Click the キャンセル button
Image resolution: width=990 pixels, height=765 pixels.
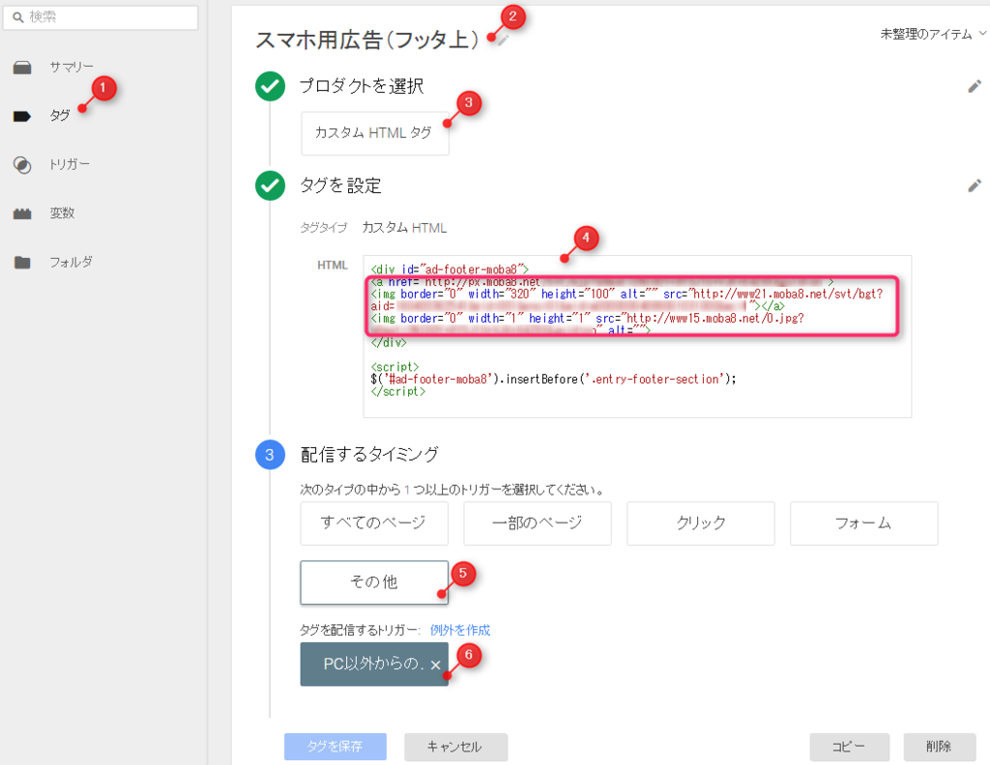[455, 747]
